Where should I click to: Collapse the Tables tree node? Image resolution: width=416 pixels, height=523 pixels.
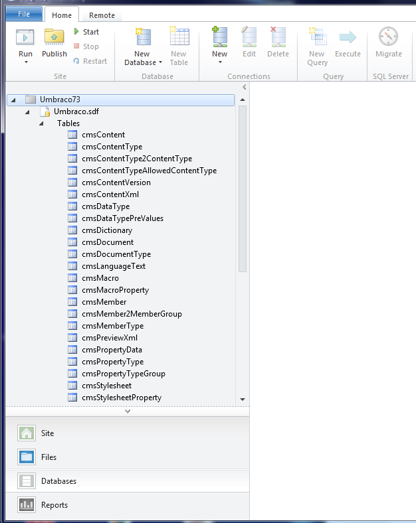pos(41,123)
